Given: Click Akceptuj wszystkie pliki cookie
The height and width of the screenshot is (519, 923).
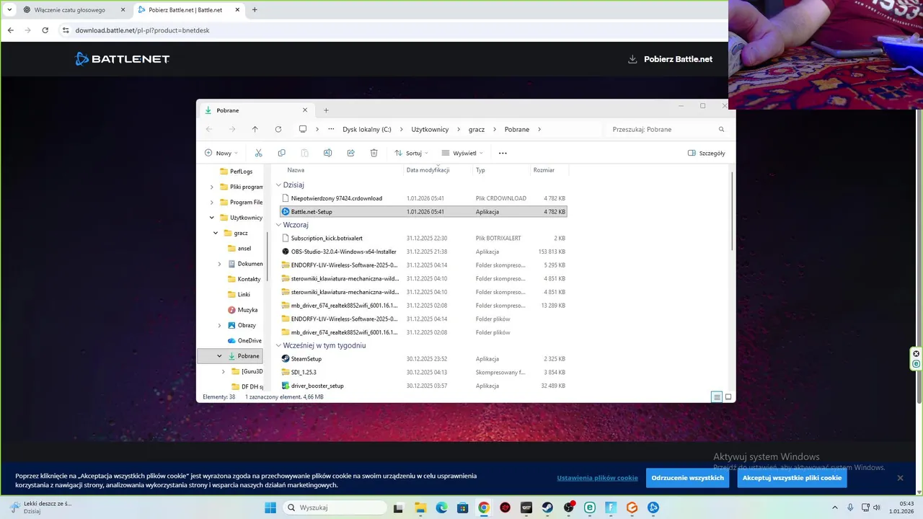Looking at the screenshot, I should coord(792,478).
